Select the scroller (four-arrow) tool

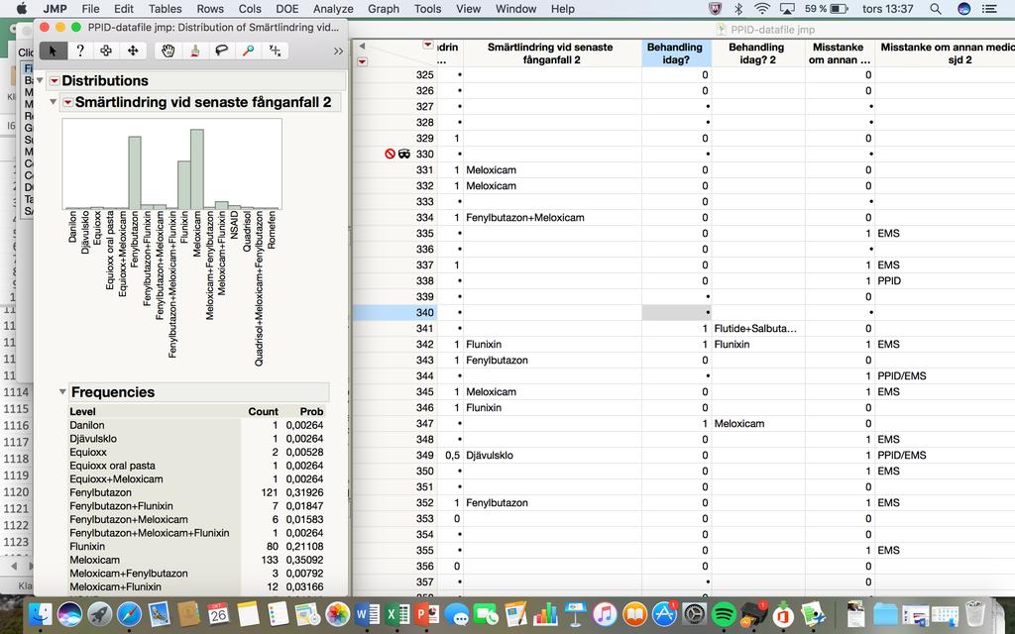[x=133, y=51]
